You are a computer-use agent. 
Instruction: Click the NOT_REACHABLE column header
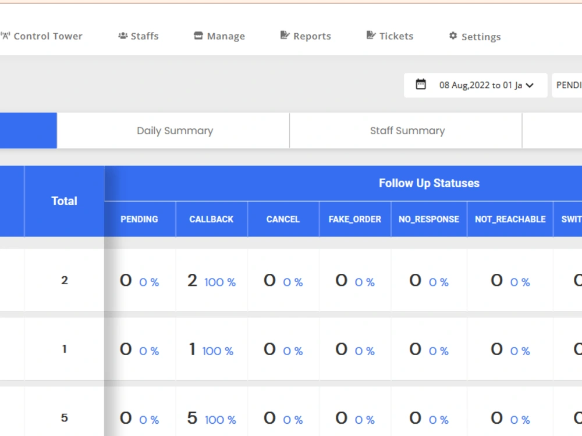tap(510, 219)
